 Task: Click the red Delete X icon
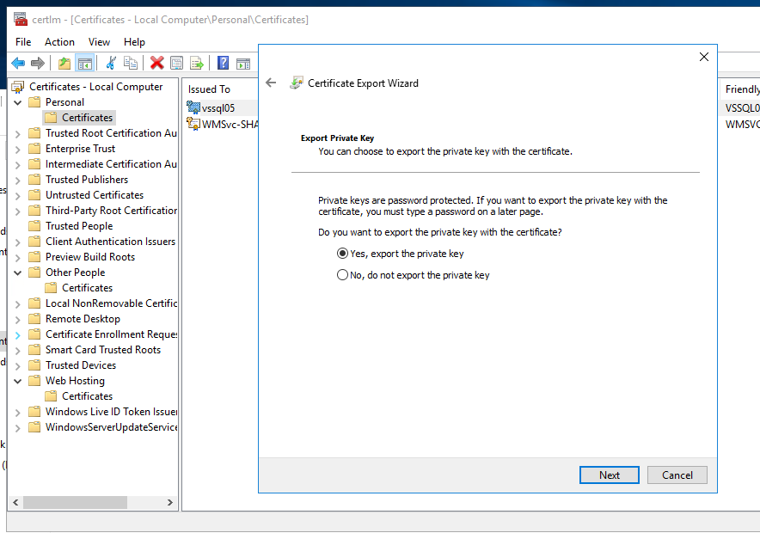156,63
